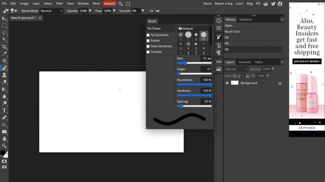Select the Type tool

(x=4, y=110)
